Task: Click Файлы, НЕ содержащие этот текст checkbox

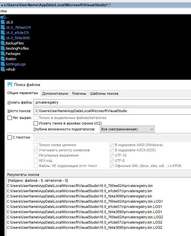Action: (x=36, y=166)
